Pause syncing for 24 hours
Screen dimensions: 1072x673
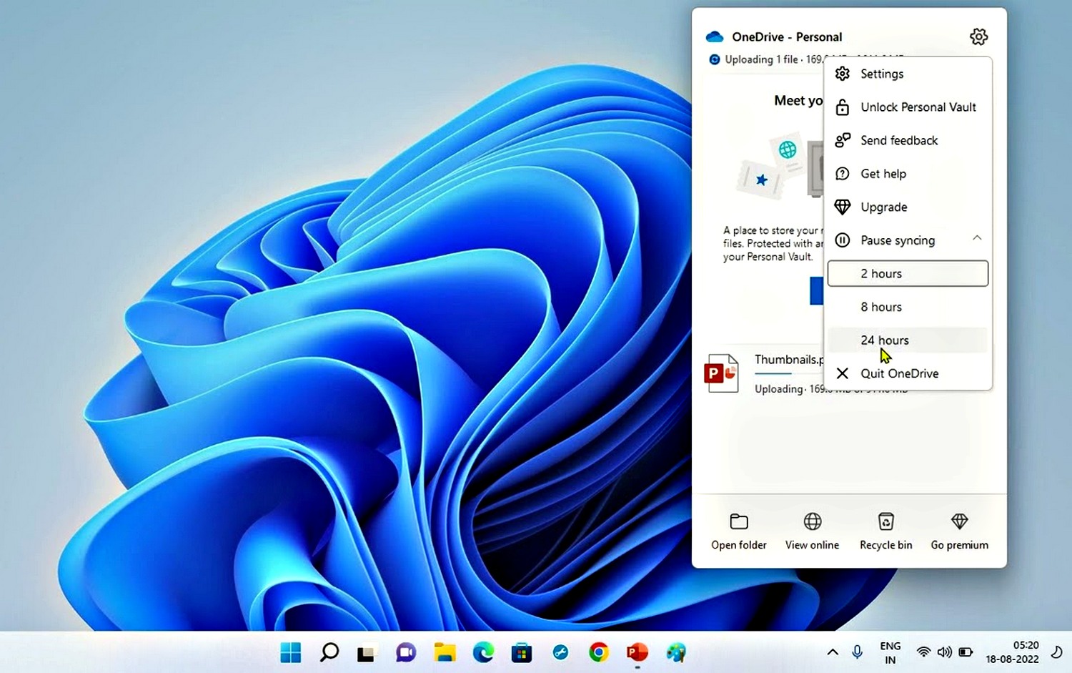click(x=885, y=340)
